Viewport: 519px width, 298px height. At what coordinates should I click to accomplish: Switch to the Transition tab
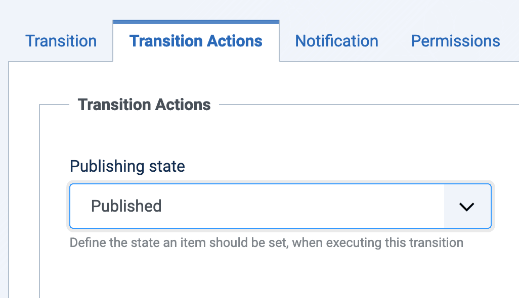pyautogui.click(x=61, y=41)
